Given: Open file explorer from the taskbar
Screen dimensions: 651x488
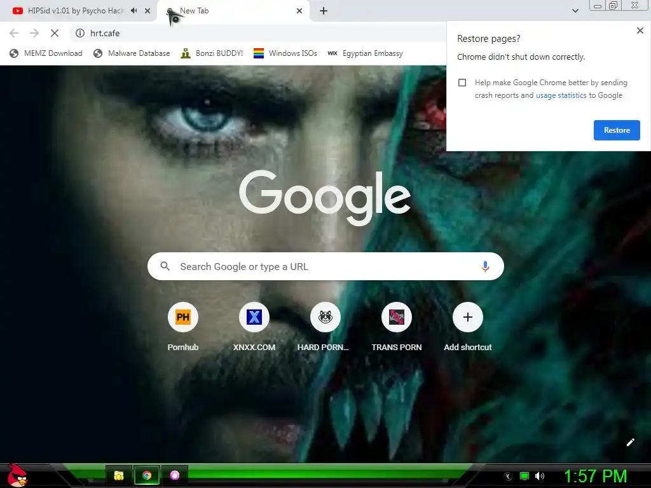Looking at the screenshot, I should pos(119,475).
